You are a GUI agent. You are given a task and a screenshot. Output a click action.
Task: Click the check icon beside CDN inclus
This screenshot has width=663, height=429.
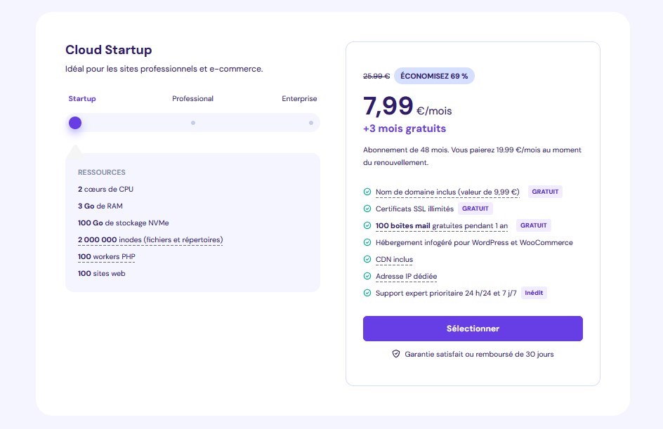[x=367, y=259]
